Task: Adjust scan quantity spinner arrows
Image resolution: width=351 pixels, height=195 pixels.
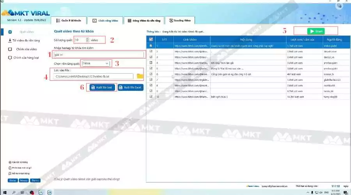Action: [x=87, y=40]
